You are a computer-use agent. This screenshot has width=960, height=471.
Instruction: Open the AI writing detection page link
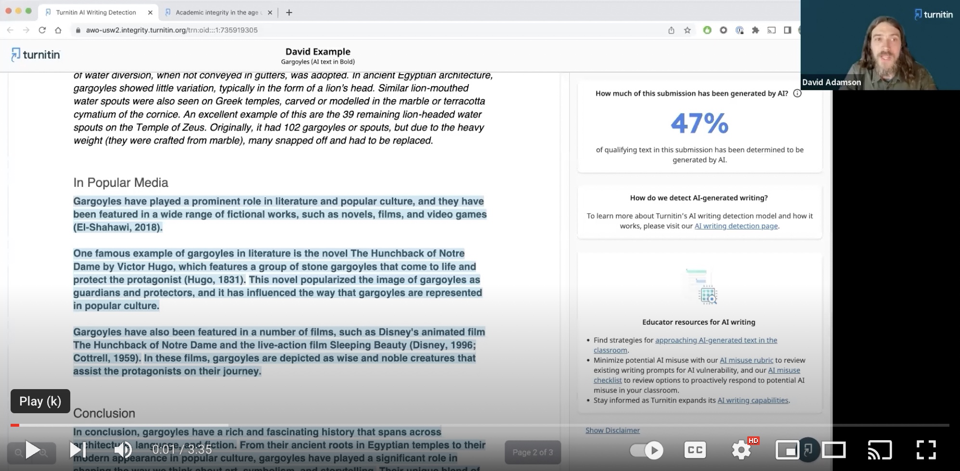pos(736,226)
